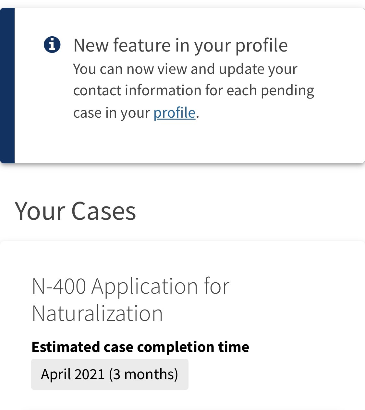The height and width of the screenshot is (410, 365).
Task: Open the underlined profile link
Action: click(x=175, y=113)
